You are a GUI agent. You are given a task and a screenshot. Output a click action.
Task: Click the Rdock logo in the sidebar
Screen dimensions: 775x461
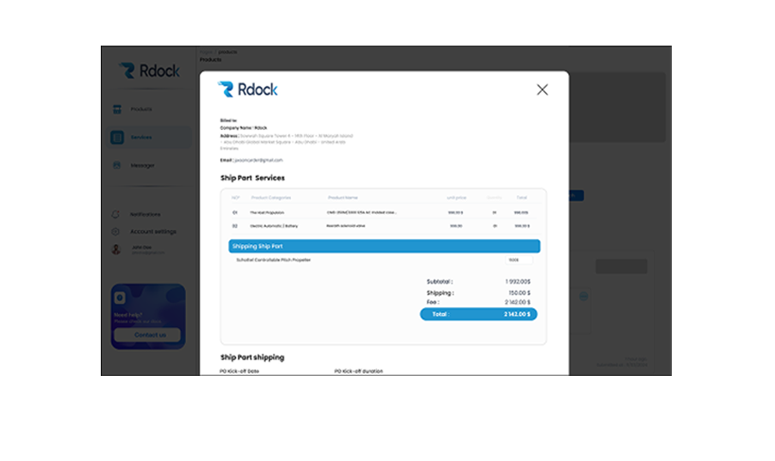tap(150, 71)
